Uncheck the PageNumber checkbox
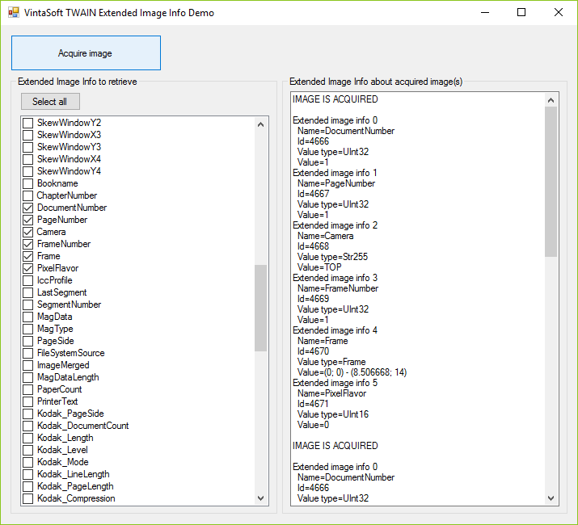Image resolution: width=578 pixels, height=525 pixels. [27, 220]
